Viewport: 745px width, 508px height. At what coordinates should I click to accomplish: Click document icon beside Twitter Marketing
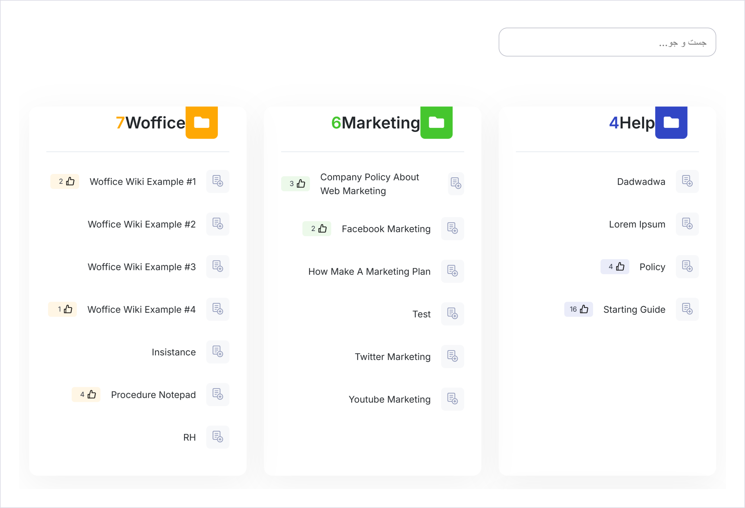452,357
